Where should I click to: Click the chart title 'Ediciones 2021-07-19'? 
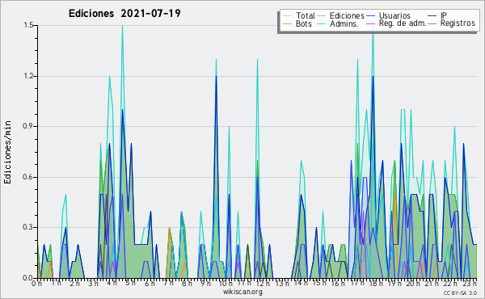tap(124, 14)
